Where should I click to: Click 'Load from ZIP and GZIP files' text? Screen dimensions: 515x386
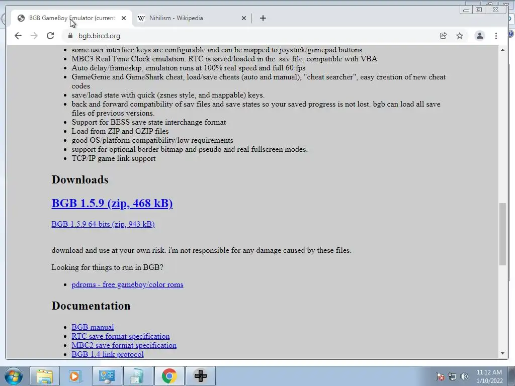(x=120, y=131)
